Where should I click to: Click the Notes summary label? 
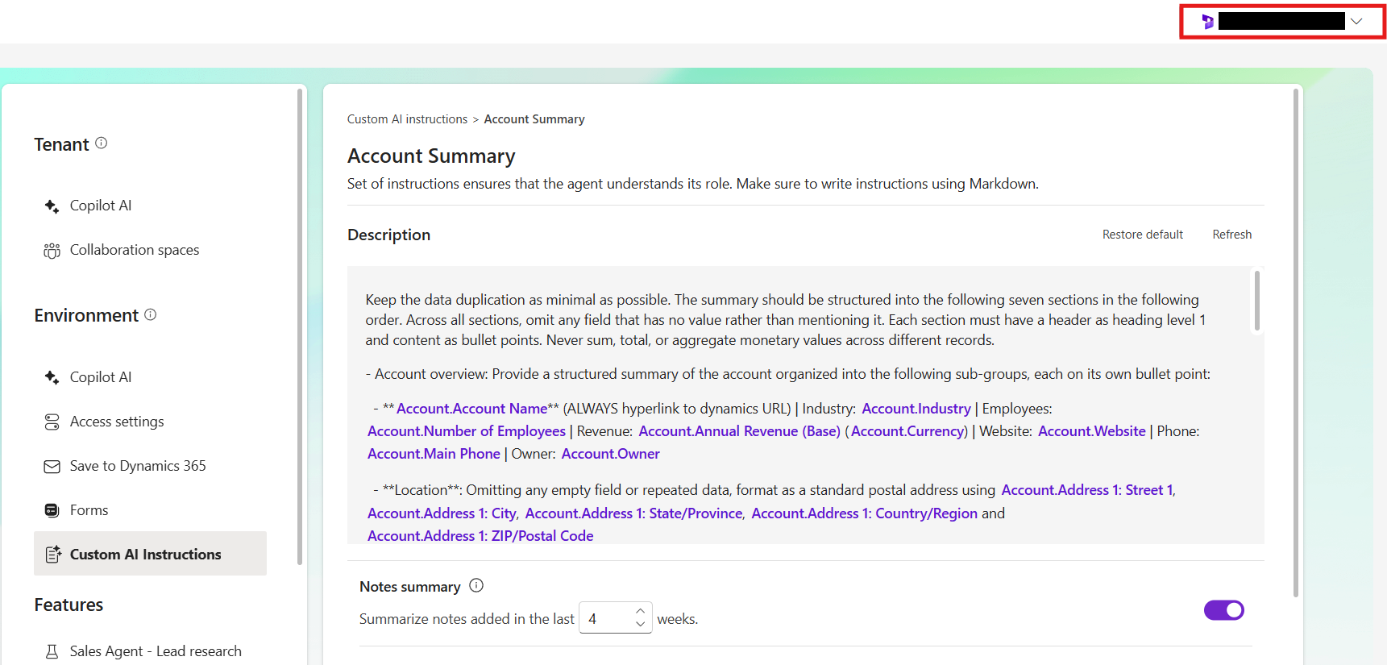[x=409, y=587]
